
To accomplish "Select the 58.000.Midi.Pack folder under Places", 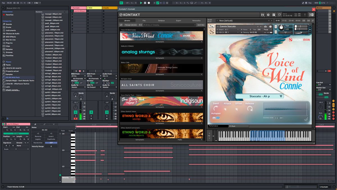I will pyautogui.click(x=18, y=77).
